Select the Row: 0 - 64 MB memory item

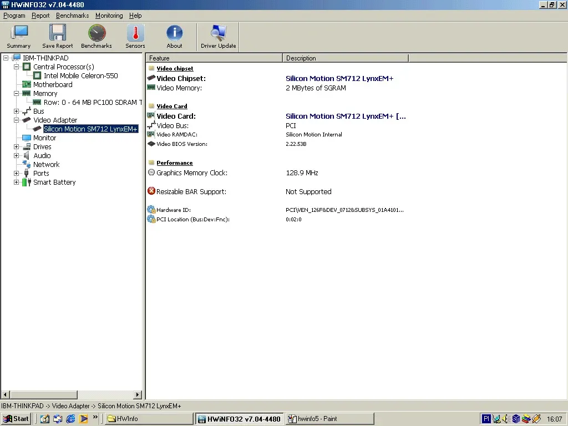[93, 103]
